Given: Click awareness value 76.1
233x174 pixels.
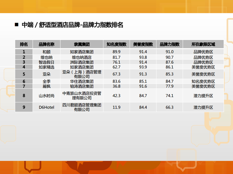Looking at the screenshot, I should point(116,62).
